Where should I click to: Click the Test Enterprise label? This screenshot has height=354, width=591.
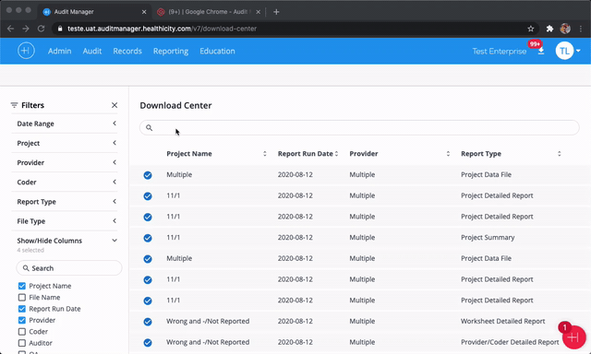[500, 51]
